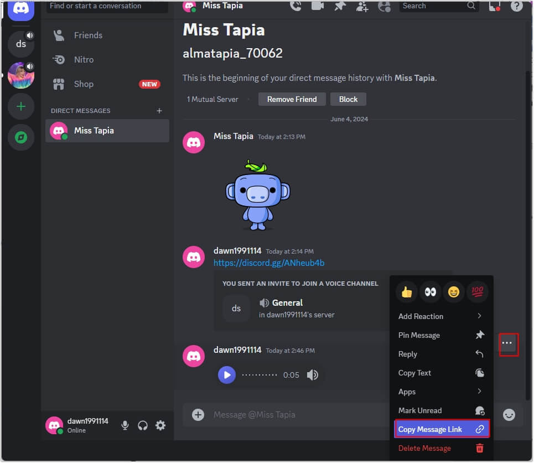The height and width of the screenshot is (463, 534).
Task: Open the discord.gg invite link
Action: 269,263
